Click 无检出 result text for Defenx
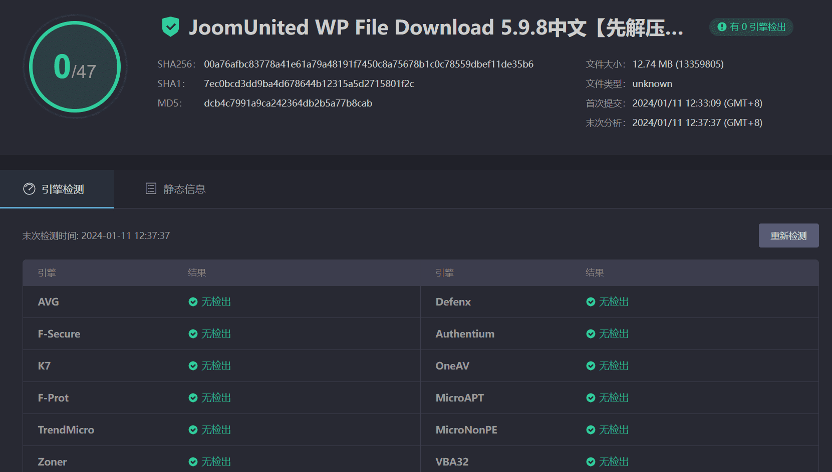832x472 pixels. (x=614, y=302)
